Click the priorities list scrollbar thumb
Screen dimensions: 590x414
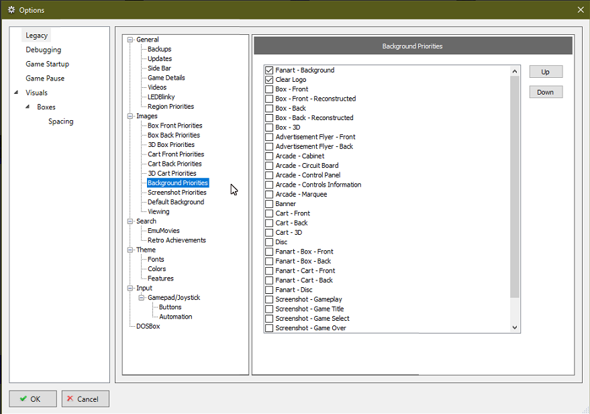point(514,187)
